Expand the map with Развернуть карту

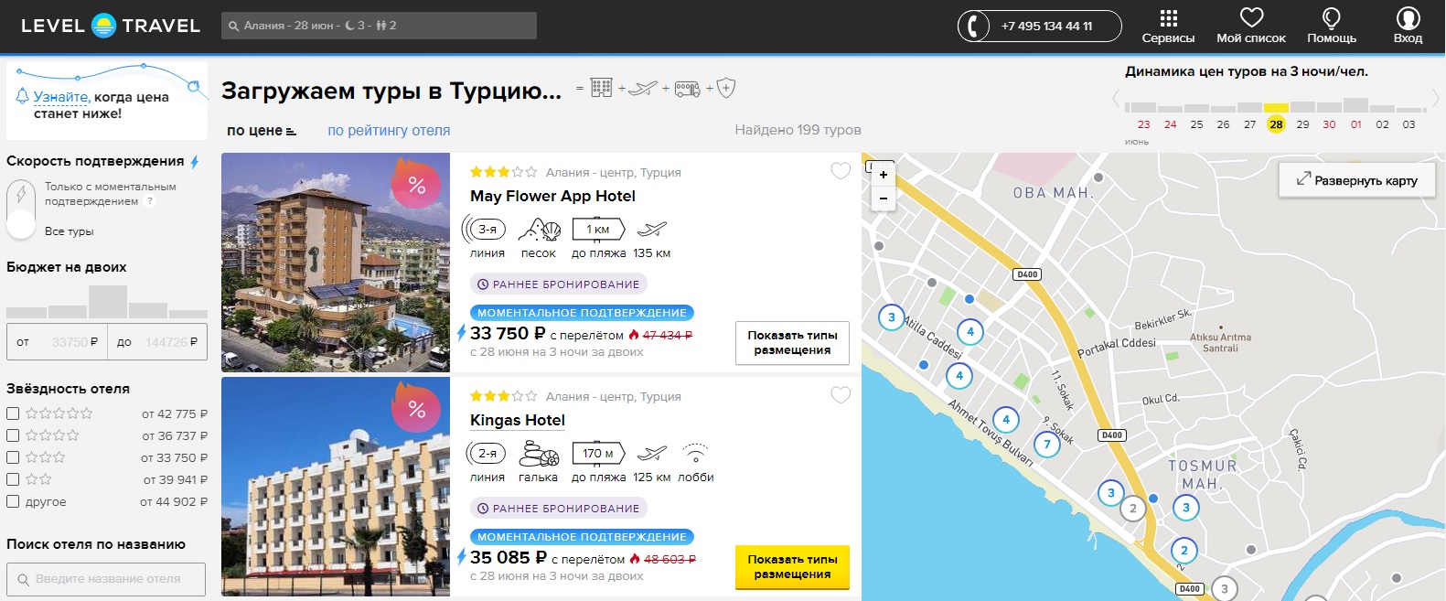pos(1357,180)
